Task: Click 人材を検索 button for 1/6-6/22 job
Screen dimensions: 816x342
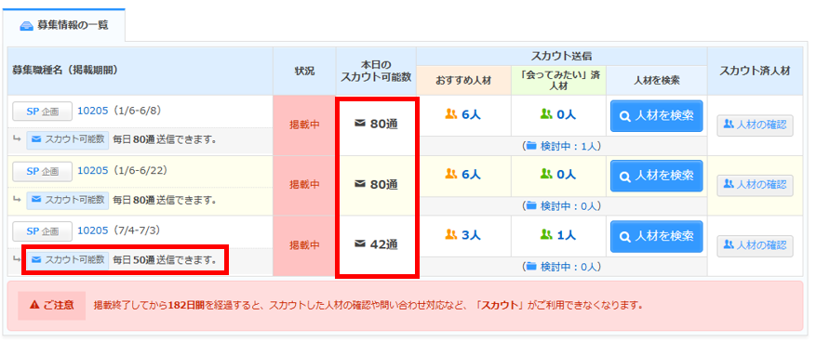Action: point(657,177)
